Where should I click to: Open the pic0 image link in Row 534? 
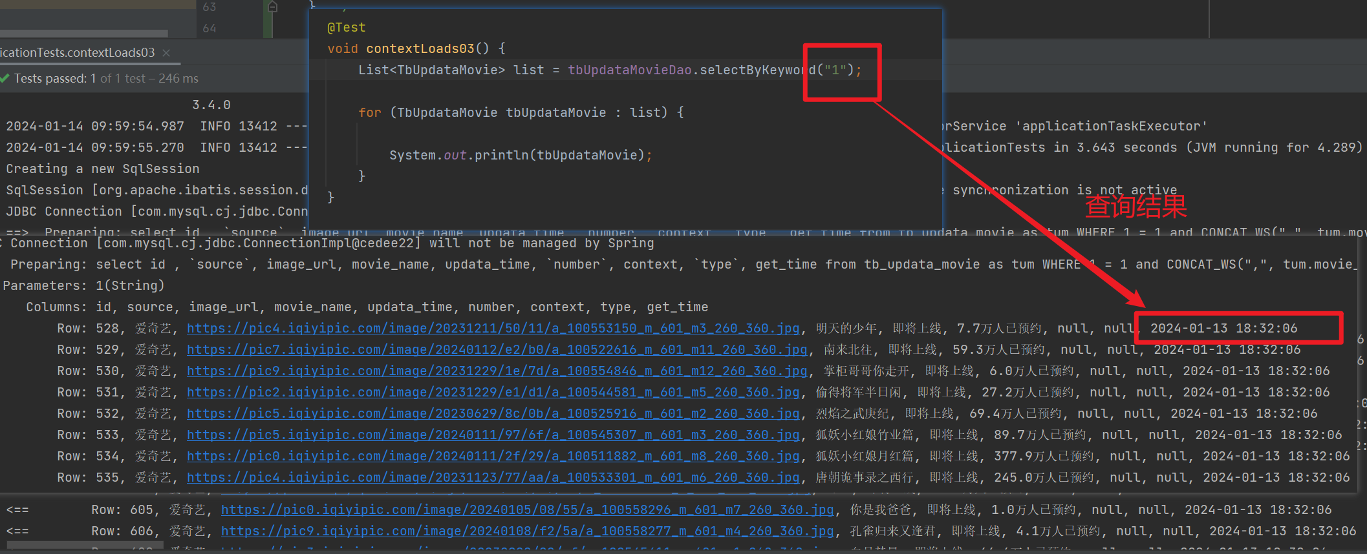(493, 457)
